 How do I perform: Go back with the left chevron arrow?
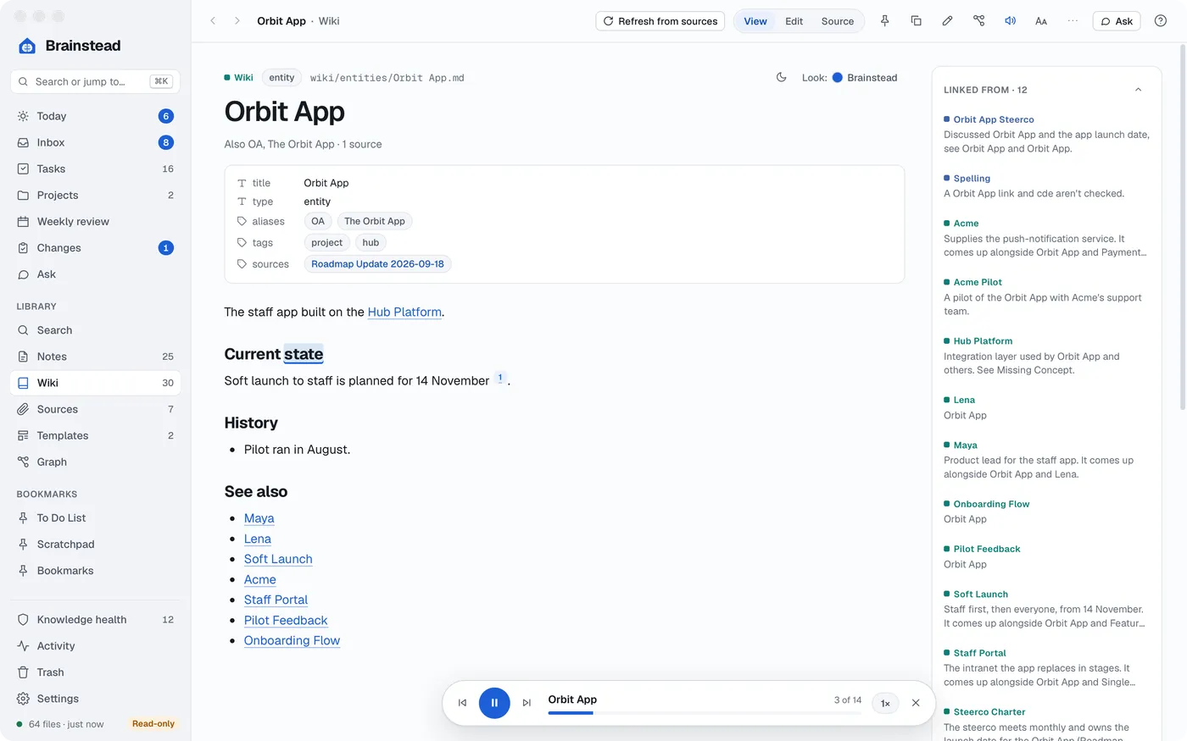(x=213, y=21)
